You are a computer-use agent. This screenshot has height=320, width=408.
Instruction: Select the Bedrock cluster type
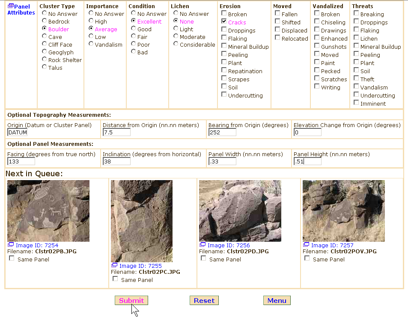point(45,21)
